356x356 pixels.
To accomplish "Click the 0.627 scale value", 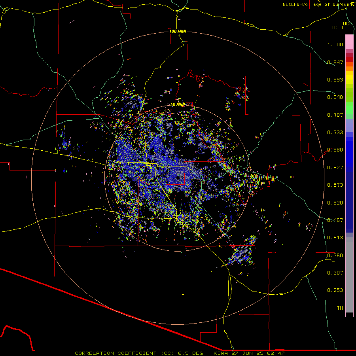I will (335, 168).
